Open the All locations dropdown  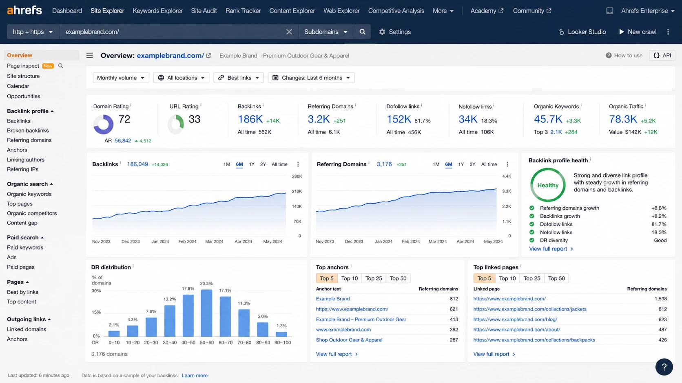click(x=182, y=78)
